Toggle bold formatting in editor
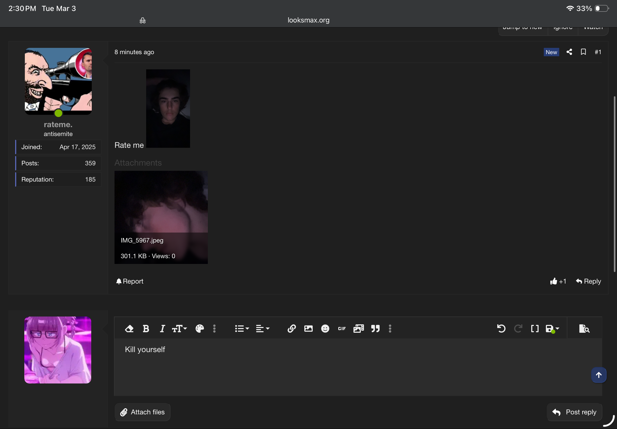Image resolution: width=617 pixels, height=429 pixels. point(146,329)
